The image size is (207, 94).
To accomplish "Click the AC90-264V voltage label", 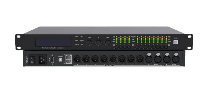I will pyautogui.click(x=26, y=60).
